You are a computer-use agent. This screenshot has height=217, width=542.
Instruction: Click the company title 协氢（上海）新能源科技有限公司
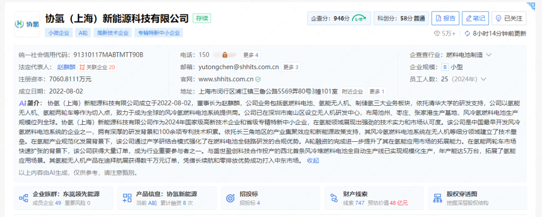[117, 18]
